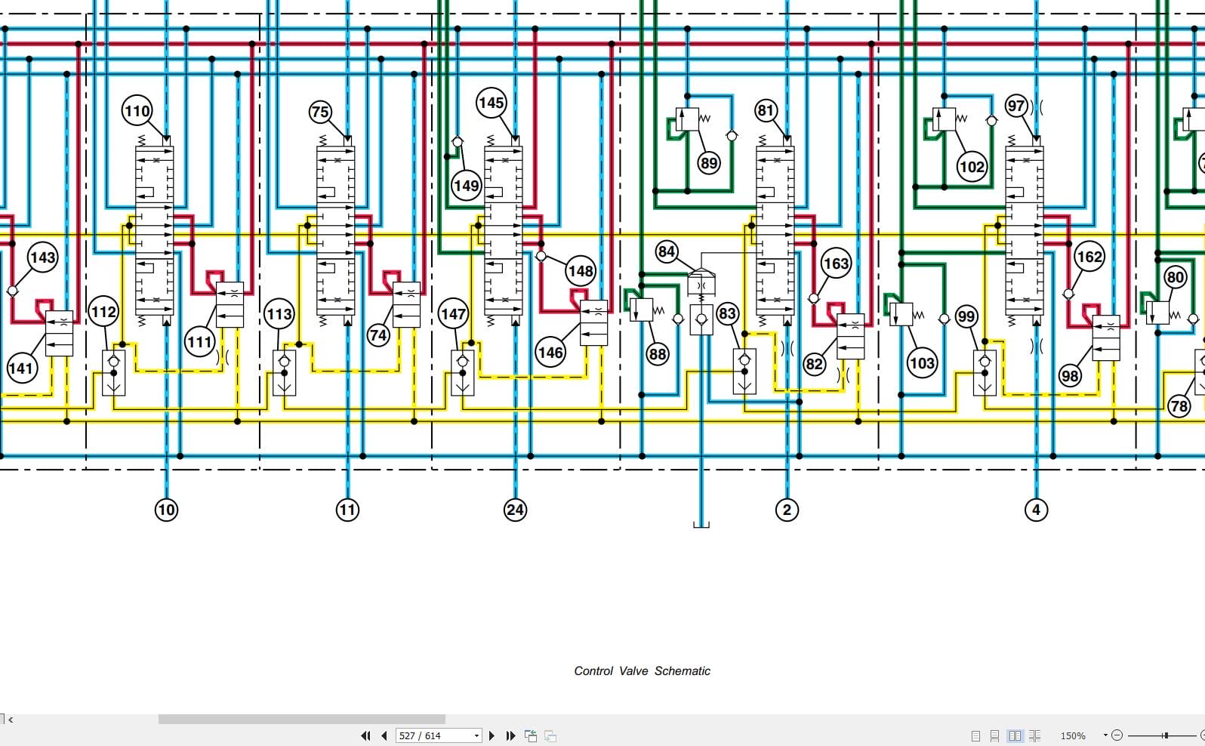Click the horizontal scrollbar left arrow
This screenshot has height=746, width=1205.
click(x=10, y=720)
